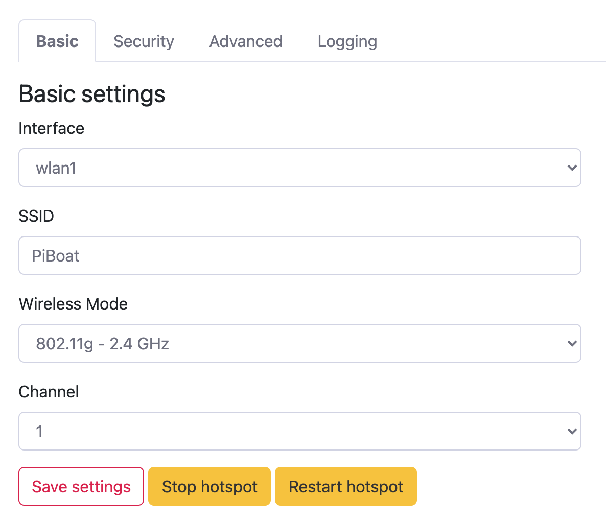Click the Channel field label
Image resolution: width=606 pixels, height=521 pixels.
click(x=49, y=392)
